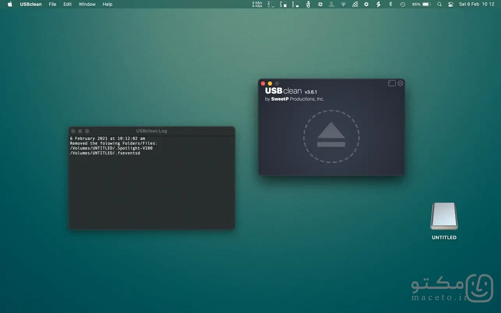
Task: Click the CPU usage meter icon
Action: click(271, 4)
